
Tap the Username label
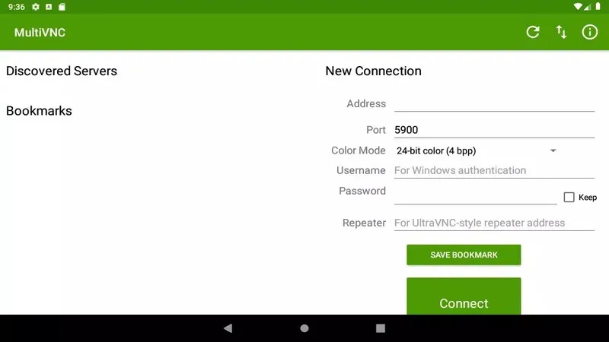(x=361, y=170)
